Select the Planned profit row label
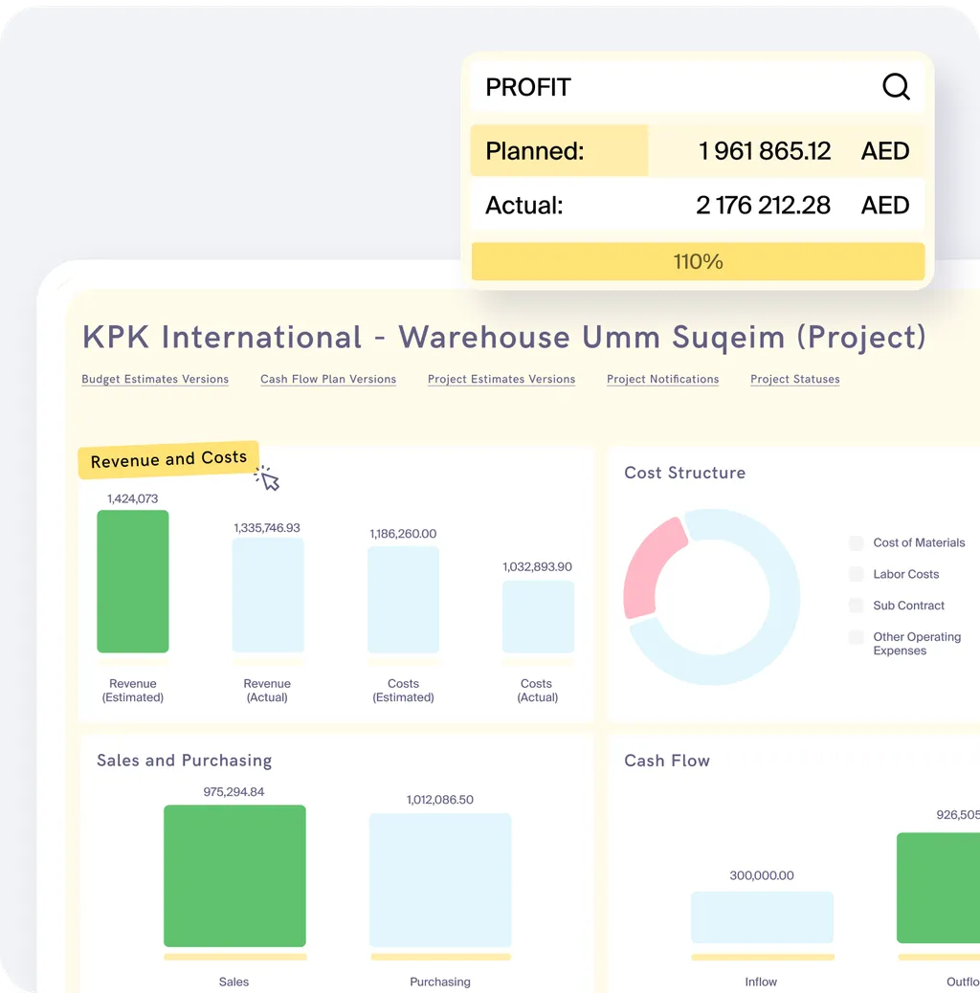 coord(535,151)
